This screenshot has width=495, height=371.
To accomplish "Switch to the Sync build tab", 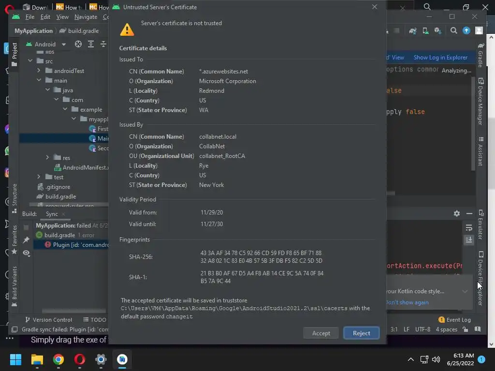I will pos(52,214).
